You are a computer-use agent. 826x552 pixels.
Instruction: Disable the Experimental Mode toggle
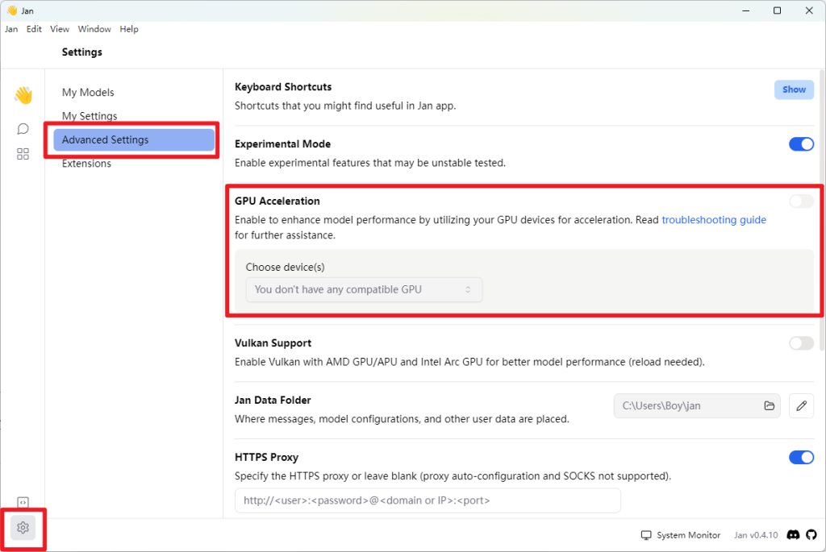pos(801,144)
